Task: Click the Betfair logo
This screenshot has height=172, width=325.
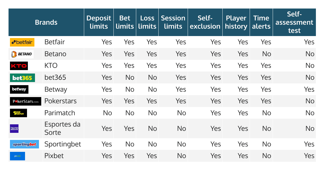Action: click(x=22, y=42)
